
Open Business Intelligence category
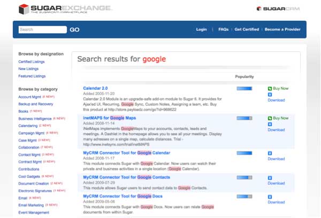[x=35, y=119]
